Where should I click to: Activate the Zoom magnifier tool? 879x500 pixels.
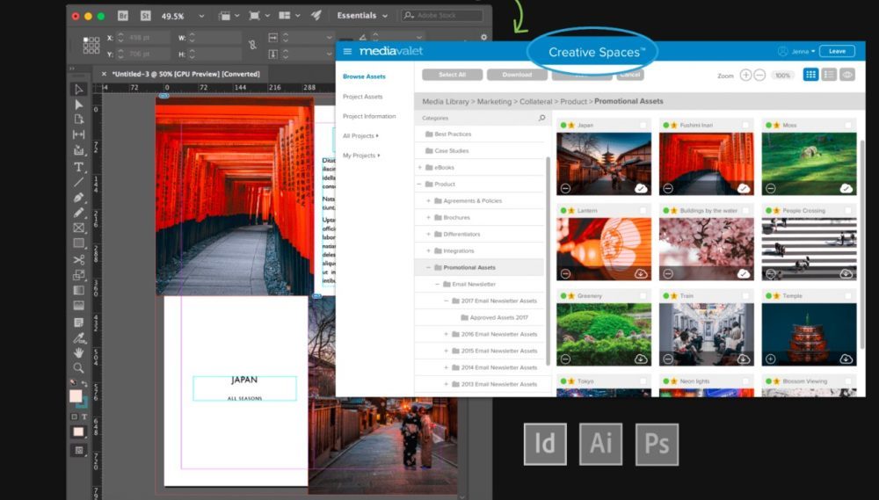(x=78, y=368)
